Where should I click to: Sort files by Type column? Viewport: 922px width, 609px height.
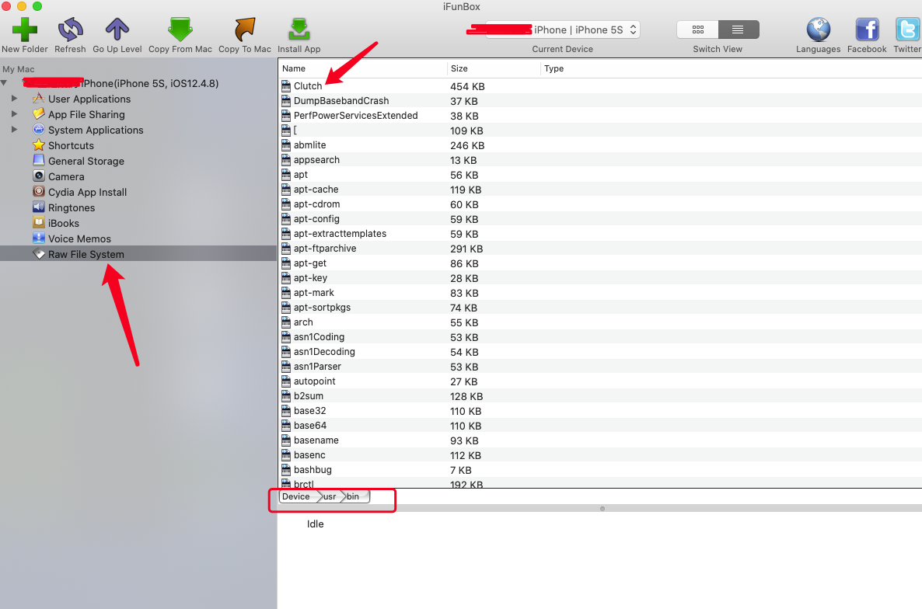pyautogui.click(x=732, y=68)
